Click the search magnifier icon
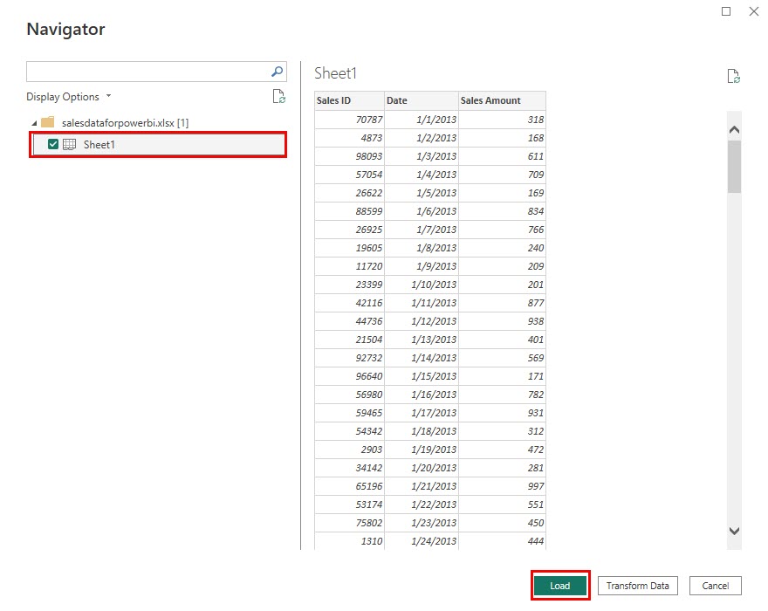 [278, 72]
